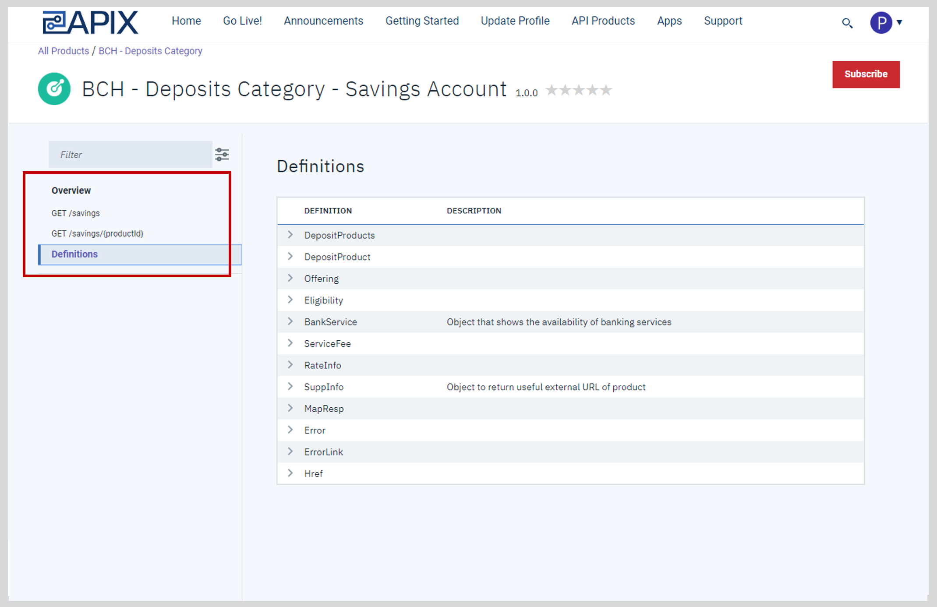The height and width of the screenshot is (607, 937).
Task: Open the Support page
Action: pyautogui.click(x=723, y=21)
